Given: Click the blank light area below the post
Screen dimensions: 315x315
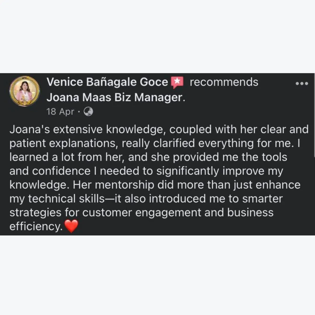Looking at the screenshot, I should tap(157, 275).
